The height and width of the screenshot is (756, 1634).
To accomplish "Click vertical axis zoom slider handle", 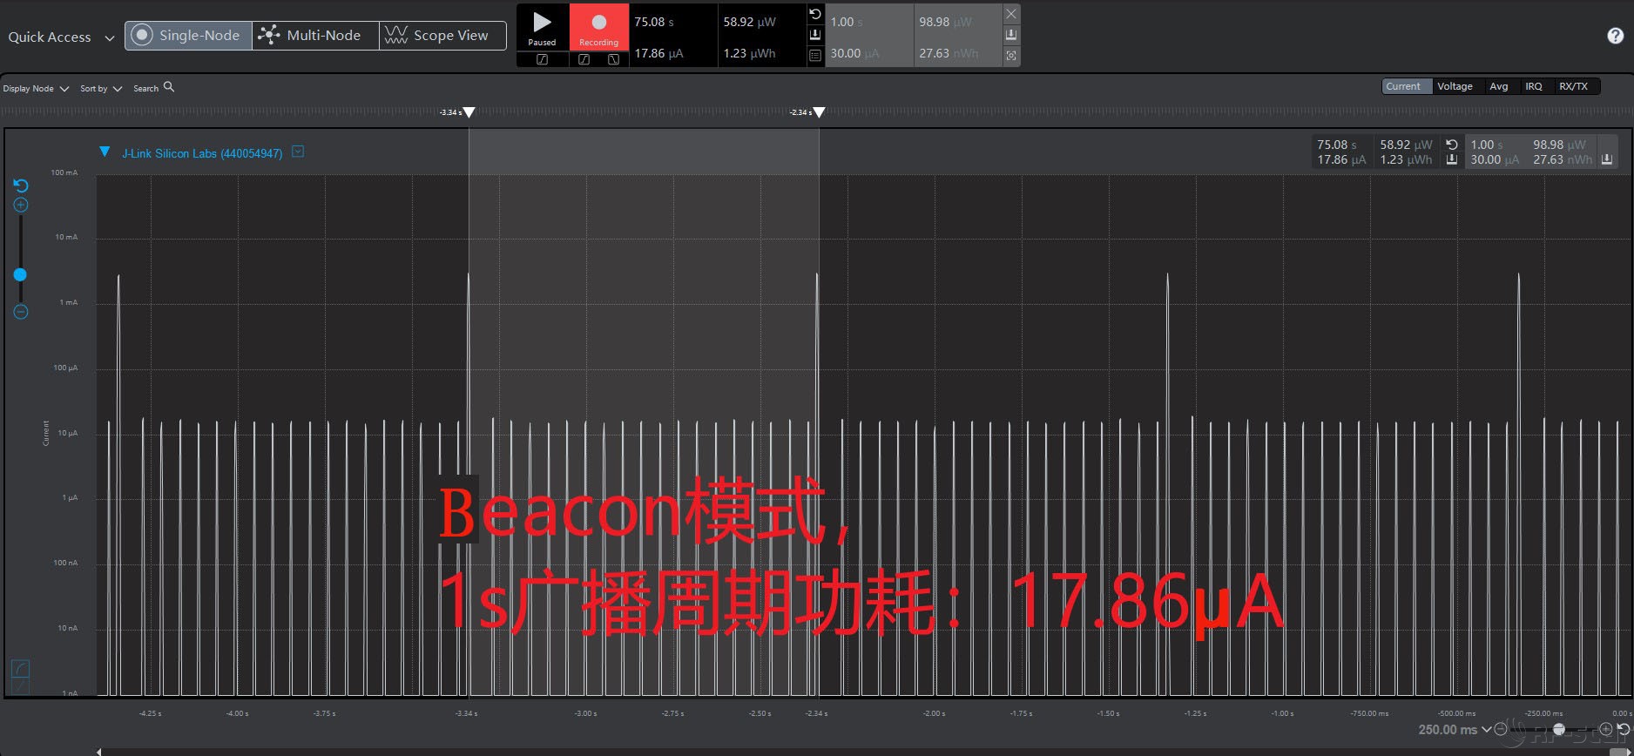I will (20, 274).
